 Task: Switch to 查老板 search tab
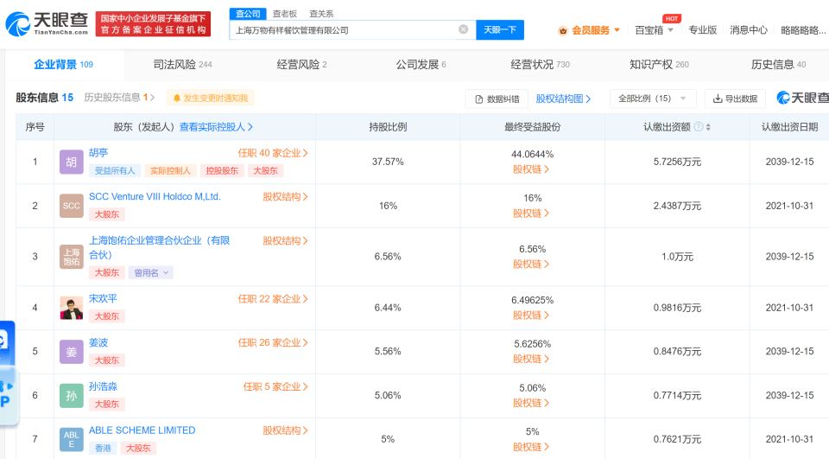point(284,14)
